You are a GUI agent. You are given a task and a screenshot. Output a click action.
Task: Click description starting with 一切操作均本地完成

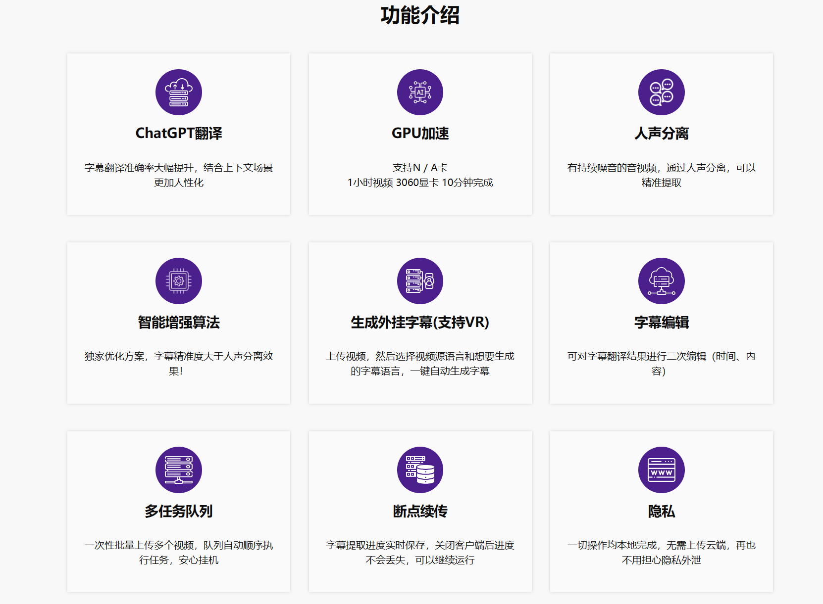pos(662,553)
